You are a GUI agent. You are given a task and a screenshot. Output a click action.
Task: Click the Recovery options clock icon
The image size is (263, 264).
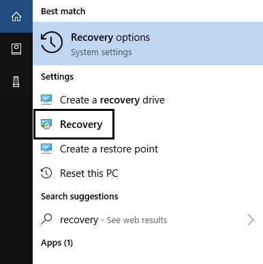point(52,42)
